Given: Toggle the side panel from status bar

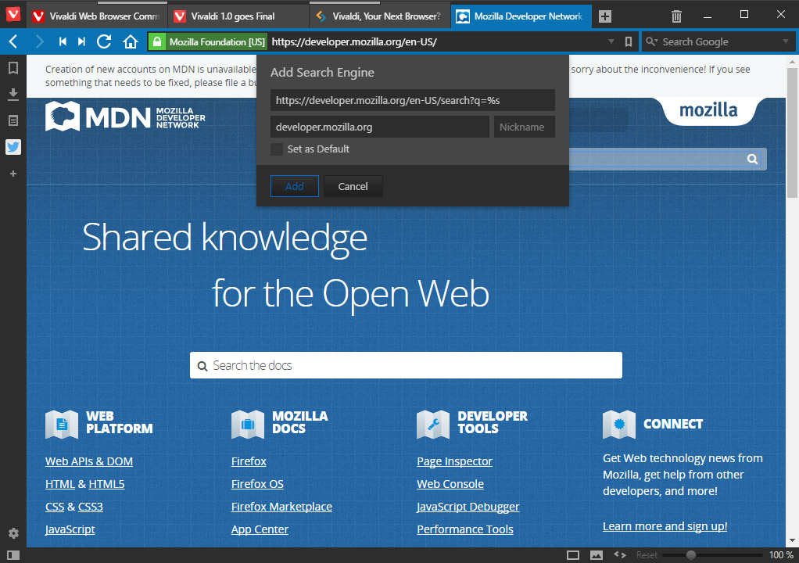Looking at the screenshot, I should (x=13, y=555).
